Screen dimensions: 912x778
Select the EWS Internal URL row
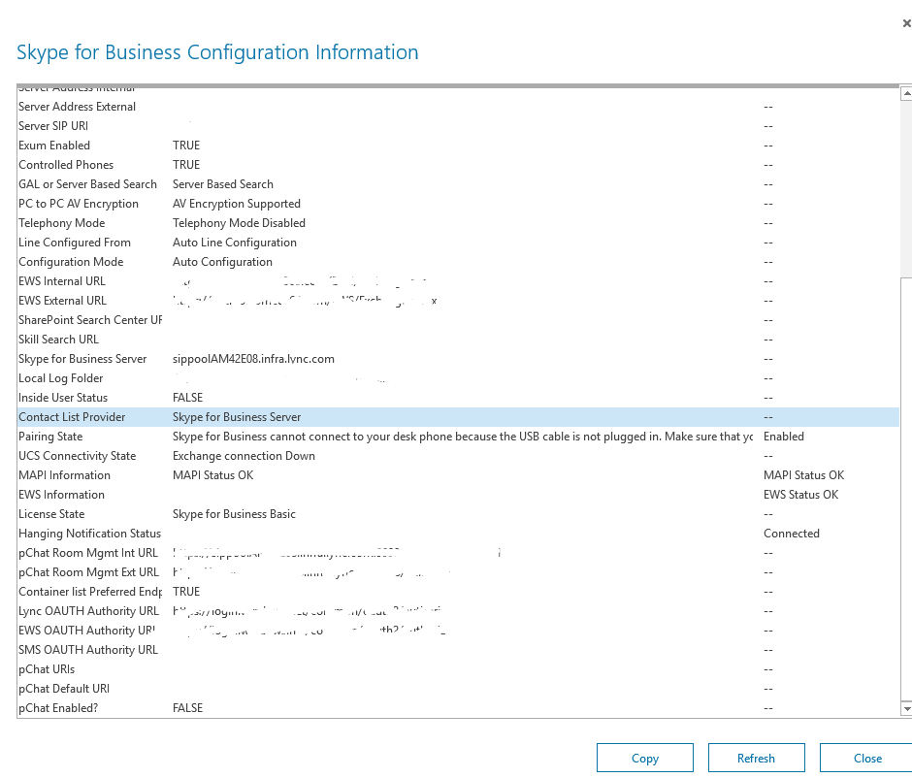pos(458,281)
